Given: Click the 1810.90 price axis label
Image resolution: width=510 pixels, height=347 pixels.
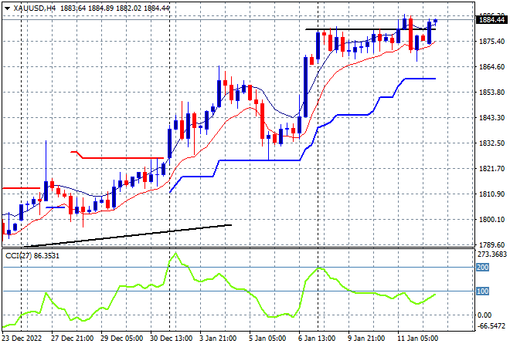Looking at the screenshot, I should pyautogui.click(x=491, y=194).
